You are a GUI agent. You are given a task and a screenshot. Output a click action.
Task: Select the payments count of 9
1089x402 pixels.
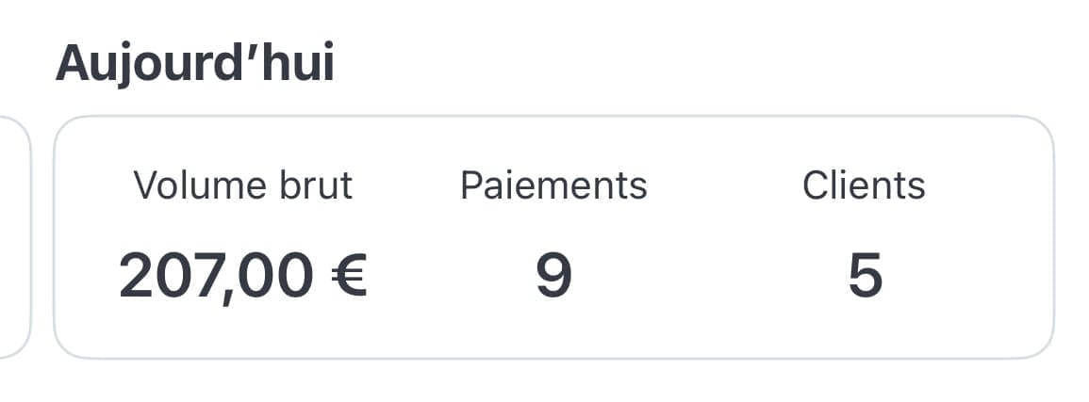tap(553, 277)
